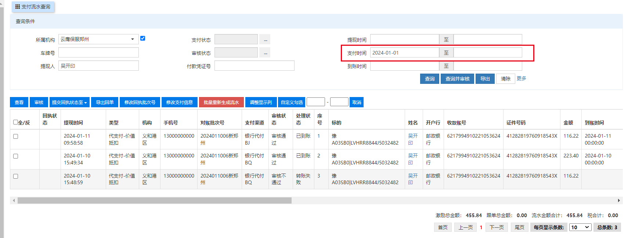The height and width of the screenshot is (238, 628).
Task: Click the 查询 search button
Action: (429, 79)
